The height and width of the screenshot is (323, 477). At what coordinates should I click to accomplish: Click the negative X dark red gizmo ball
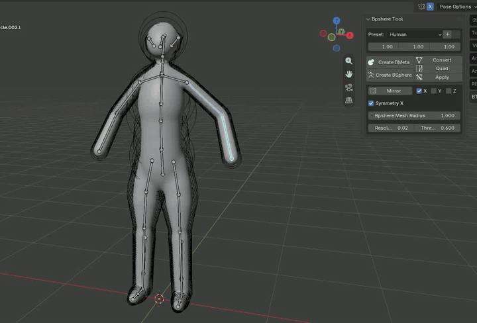point(323,33)
